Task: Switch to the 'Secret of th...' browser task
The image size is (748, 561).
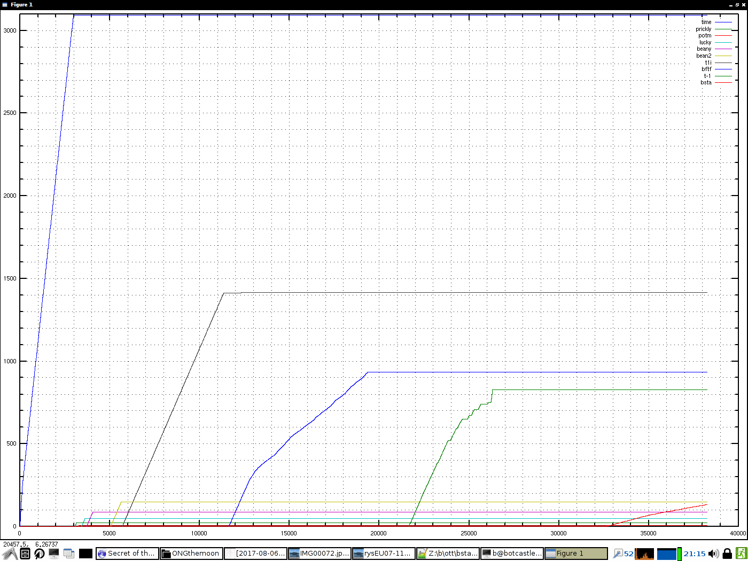Action: 127,554
